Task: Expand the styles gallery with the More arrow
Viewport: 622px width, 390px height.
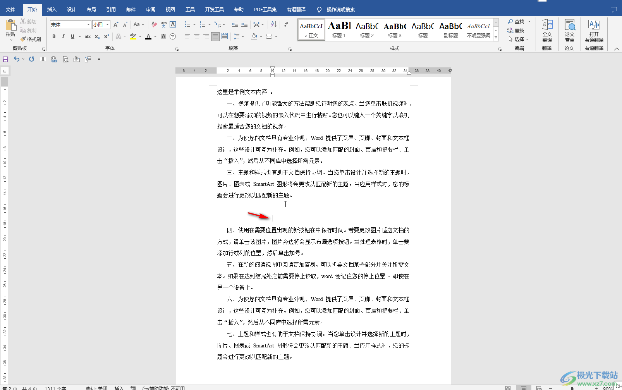Action: [x=496, y=38]
